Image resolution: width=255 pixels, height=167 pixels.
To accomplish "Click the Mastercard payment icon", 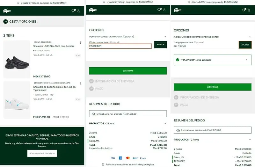I will 128,158.
